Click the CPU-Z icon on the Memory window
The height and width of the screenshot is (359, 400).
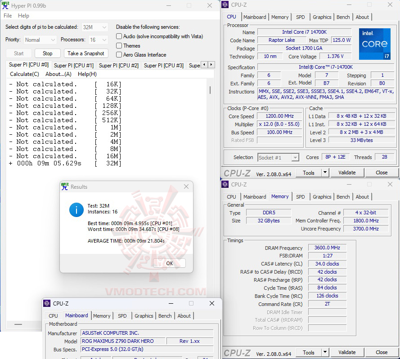225,184
